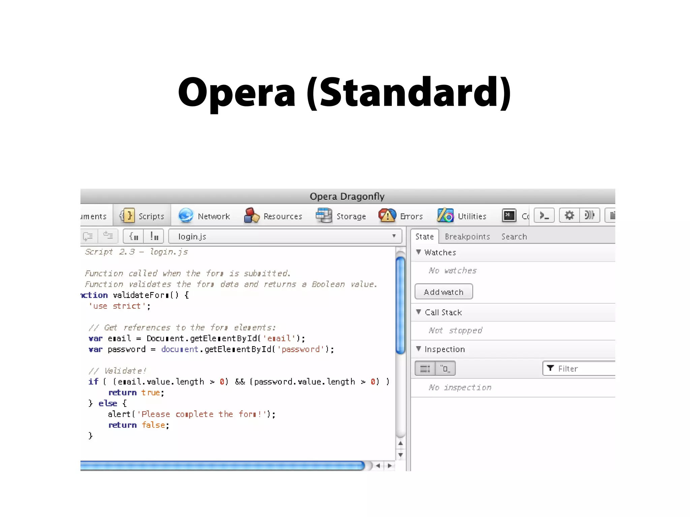Toggle the command line prompt button
This screenshot has height=517, width=690.
544,215
